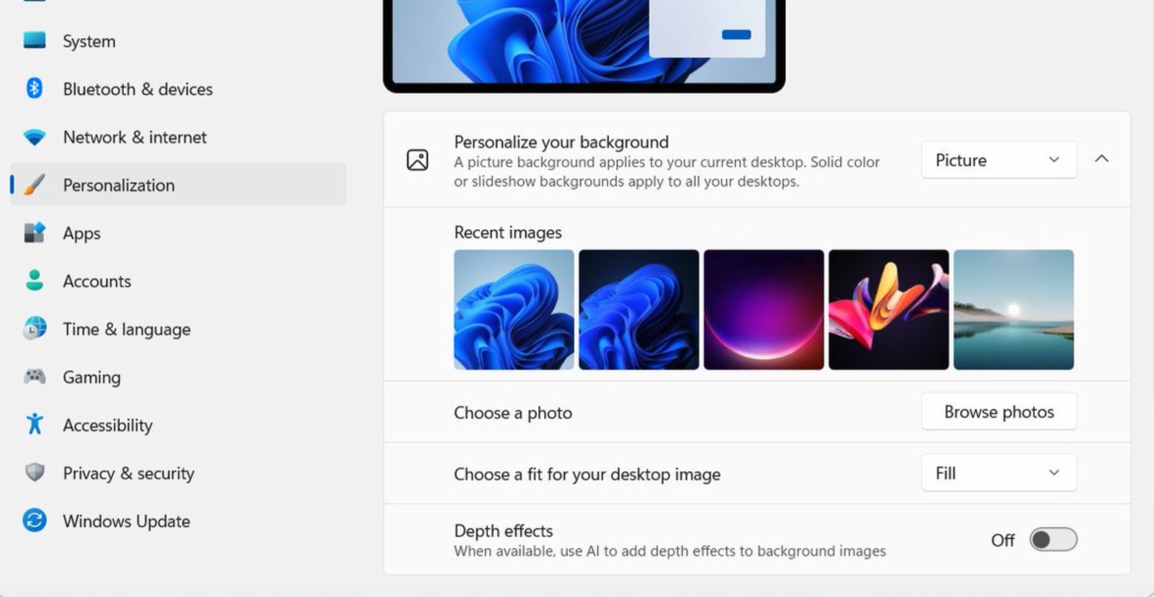Click the Personalize your background title
1154x597 pixels.
pyautogui.click(x=561, y=142)
